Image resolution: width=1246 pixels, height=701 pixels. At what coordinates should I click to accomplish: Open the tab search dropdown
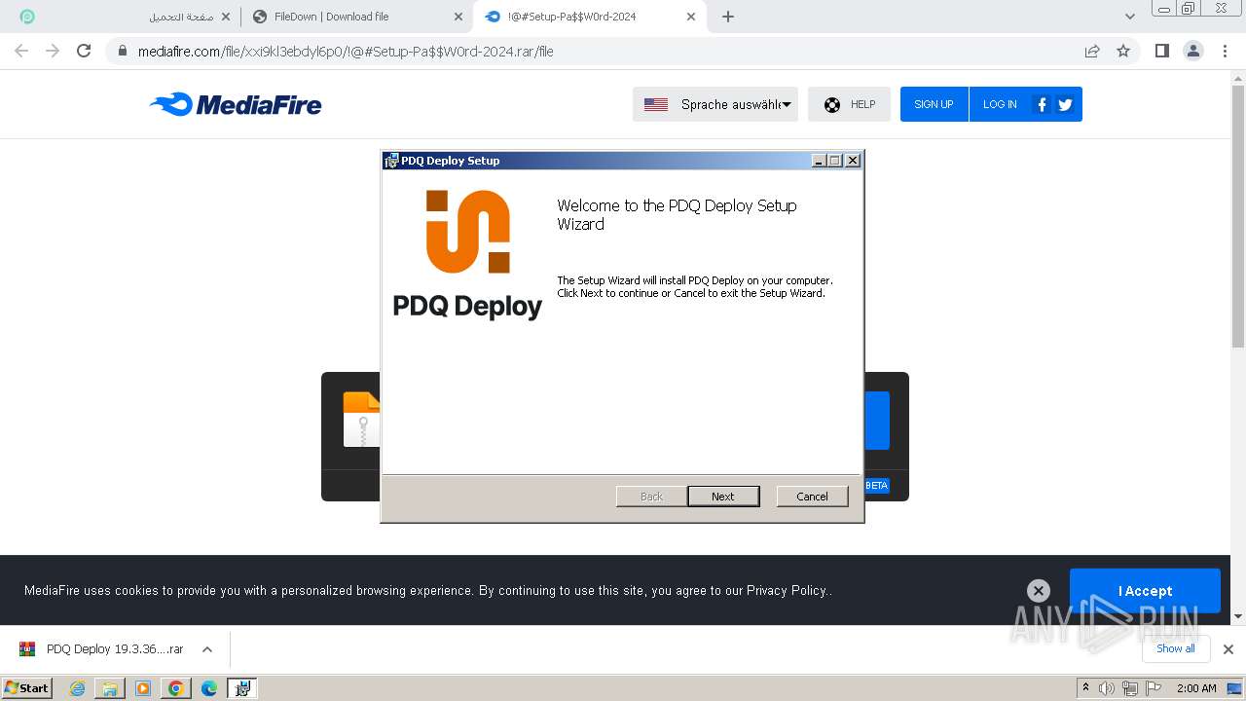pos(1129,17)
